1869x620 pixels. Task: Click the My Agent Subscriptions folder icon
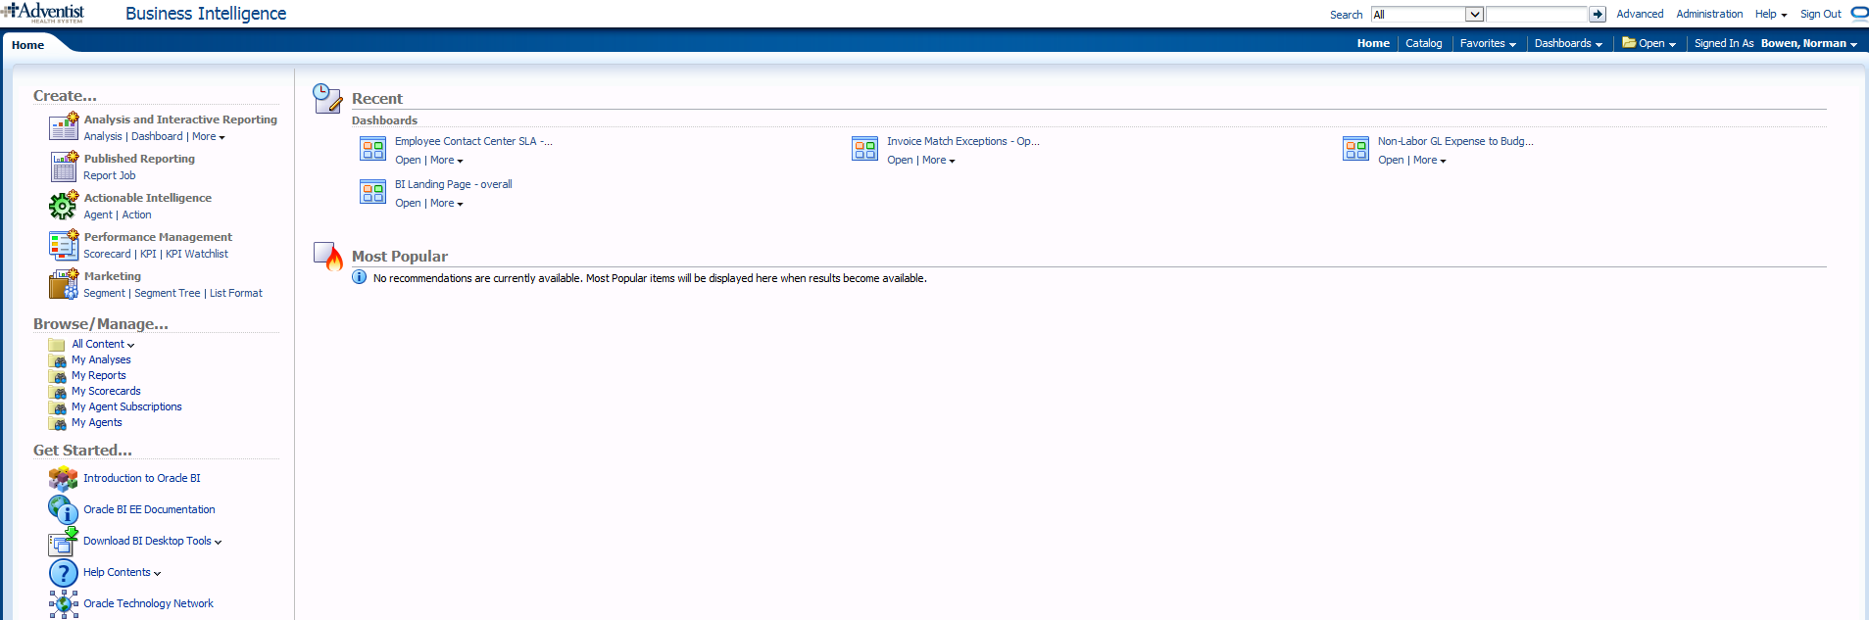[x=57, y=407]
